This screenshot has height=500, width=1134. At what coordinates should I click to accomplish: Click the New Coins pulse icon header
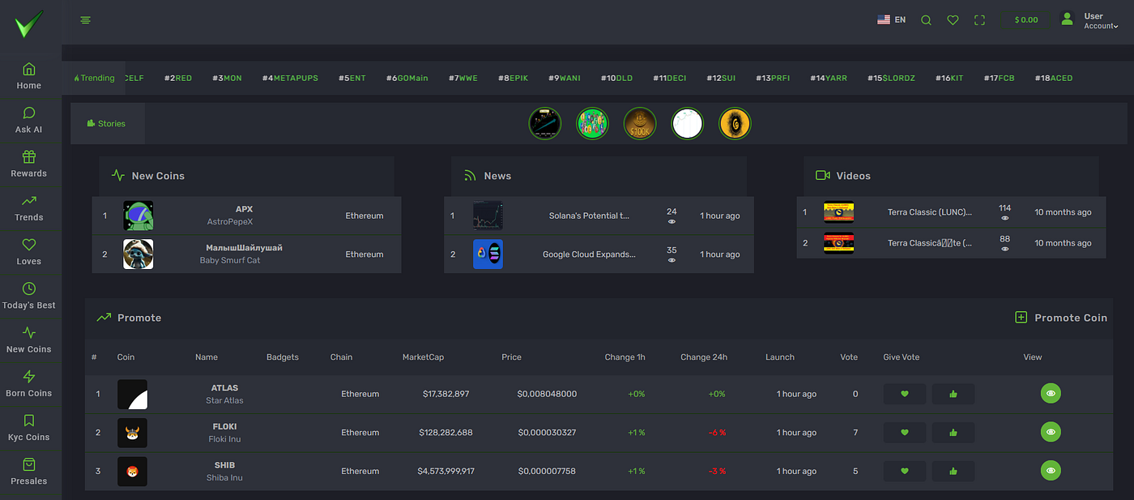tap(118, 175)
